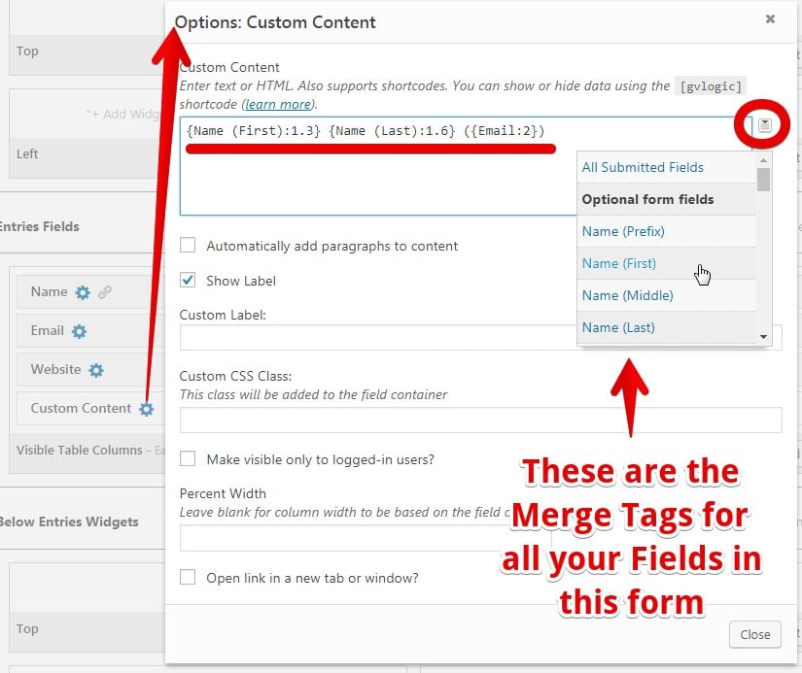Viewport: 802px width, 673px height.
Task: Select All Submitted Fields merge tag
Action: click(x=643, y=167)
